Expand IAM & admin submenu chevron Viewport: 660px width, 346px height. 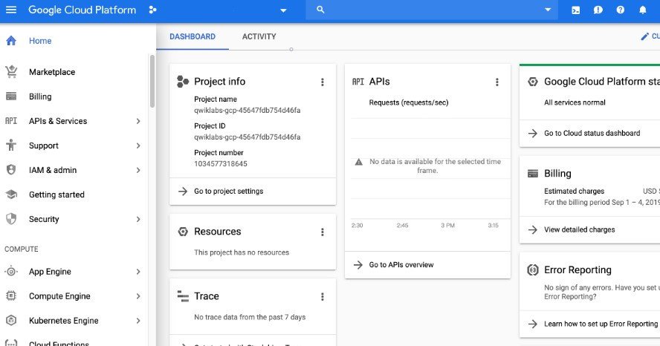(x=138, y=170)
